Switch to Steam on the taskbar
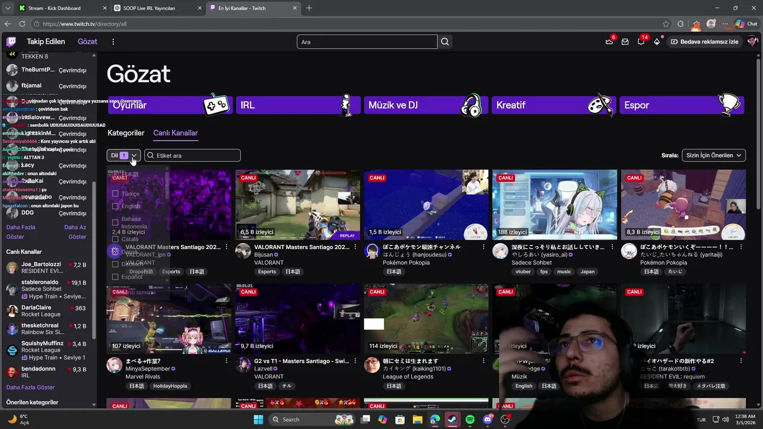 coord(452,419)
